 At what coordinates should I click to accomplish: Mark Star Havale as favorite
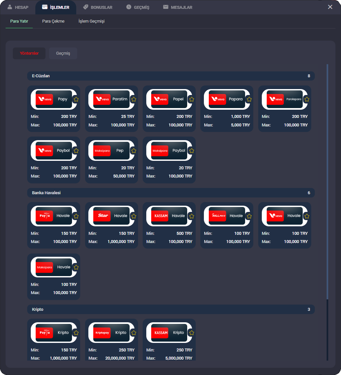134,216
